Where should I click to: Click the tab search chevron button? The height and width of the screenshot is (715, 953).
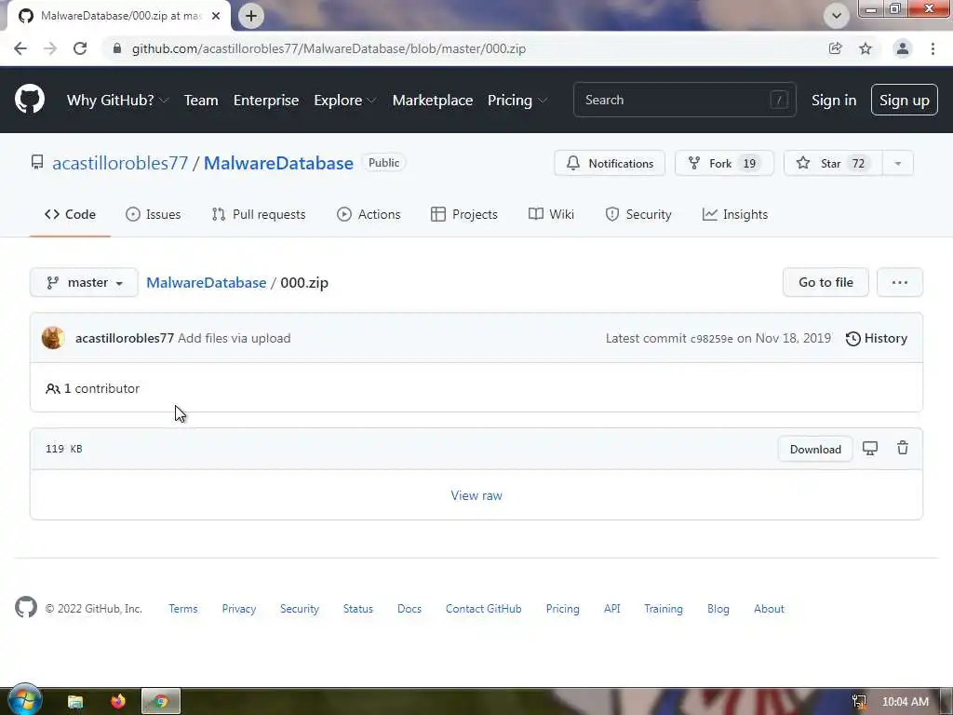tap(837, 16)
